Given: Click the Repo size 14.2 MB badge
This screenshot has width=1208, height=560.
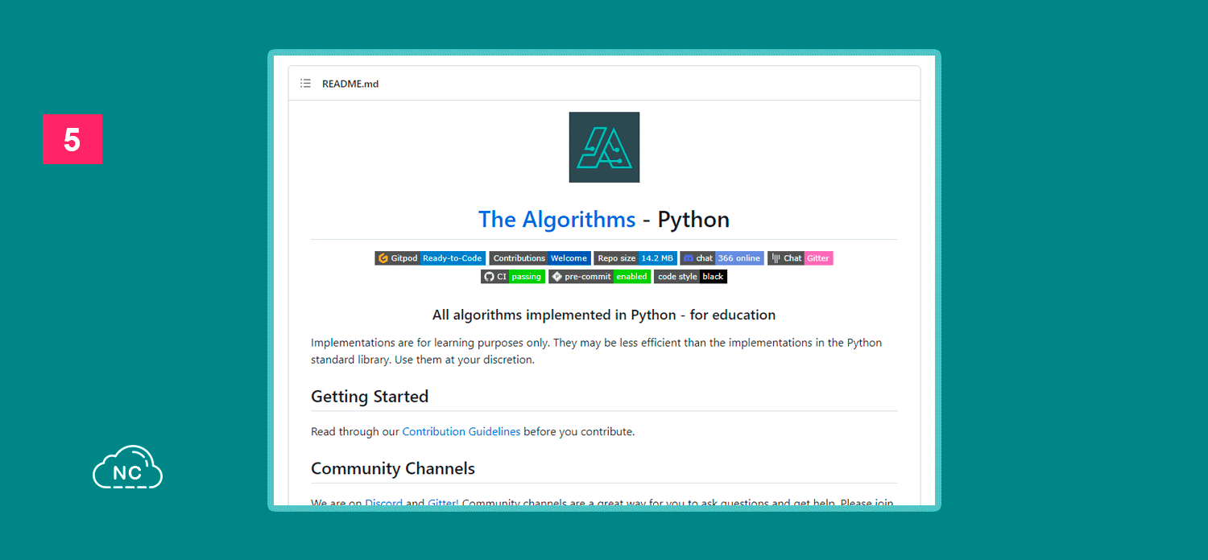Looking at the screenshot, I should coord(635,258).
